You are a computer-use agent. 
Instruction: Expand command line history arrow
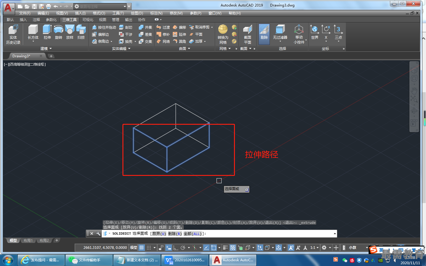tap(335, 233)
